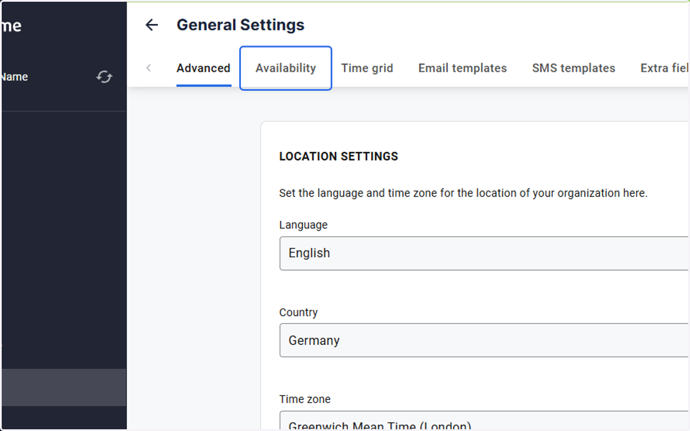Click the refresh sync icon in sidebar
This screenshot has height=431, width=690.
(x=104, y=76)
